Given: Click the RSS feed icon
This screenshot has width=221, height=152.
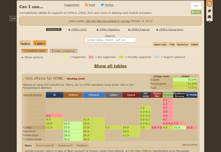Looking at the screenshot, I should 86,5.
